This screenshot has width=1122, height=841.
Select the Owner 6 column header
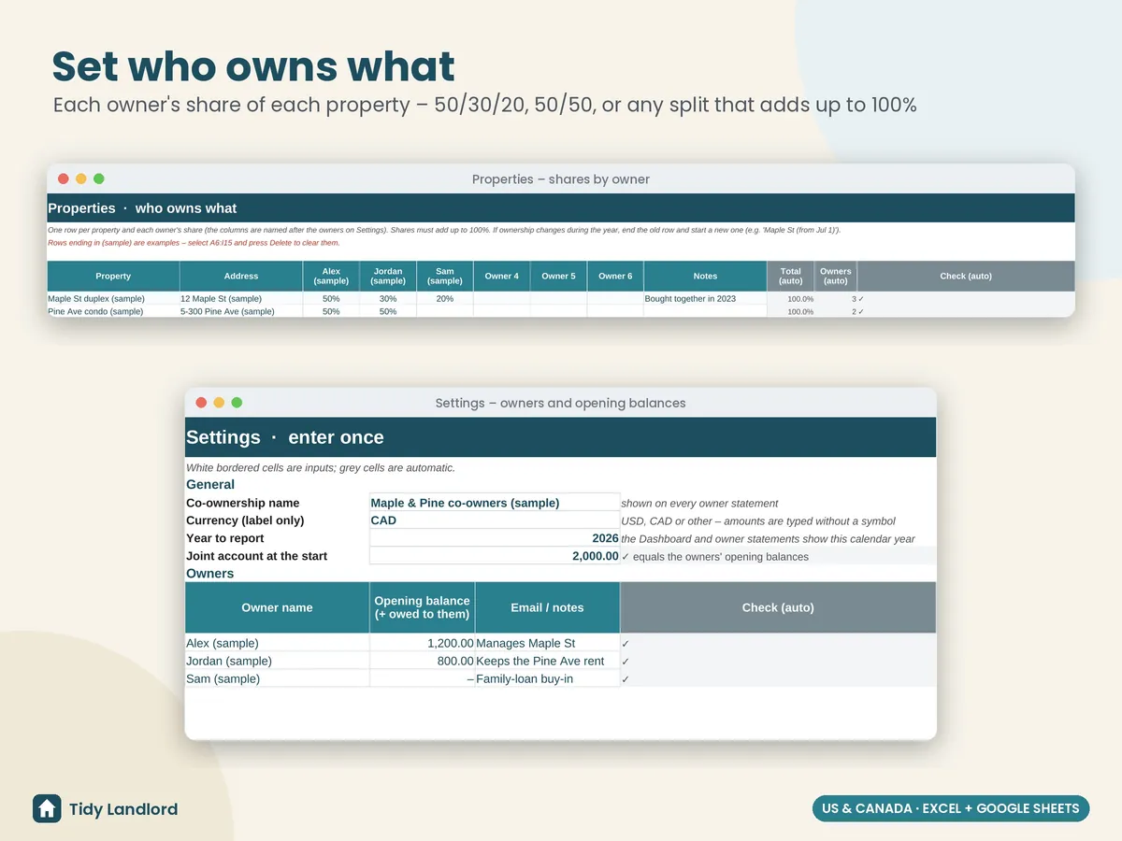(615, 276)
